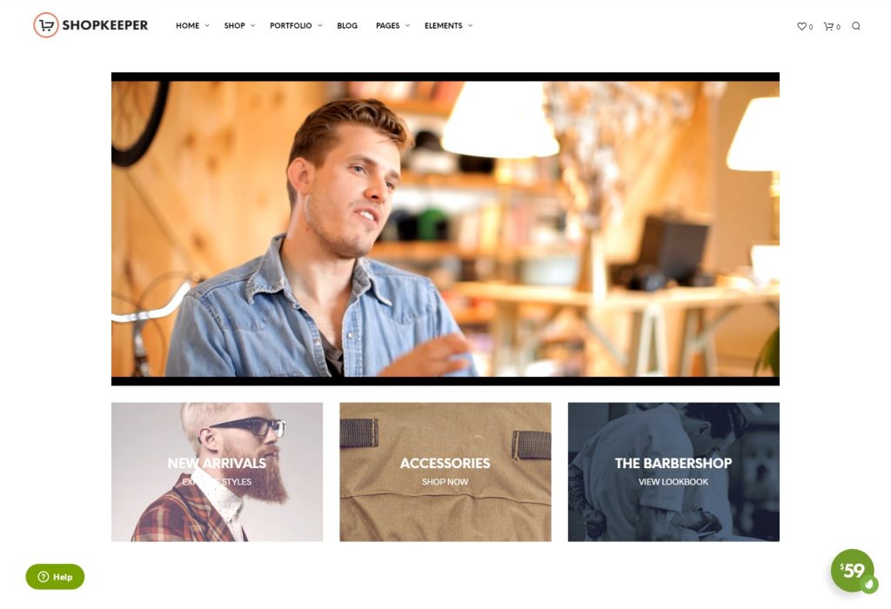The width and height of the screenshot is (891, 609).
Task: Click the Help button
Action: point(55,577)
